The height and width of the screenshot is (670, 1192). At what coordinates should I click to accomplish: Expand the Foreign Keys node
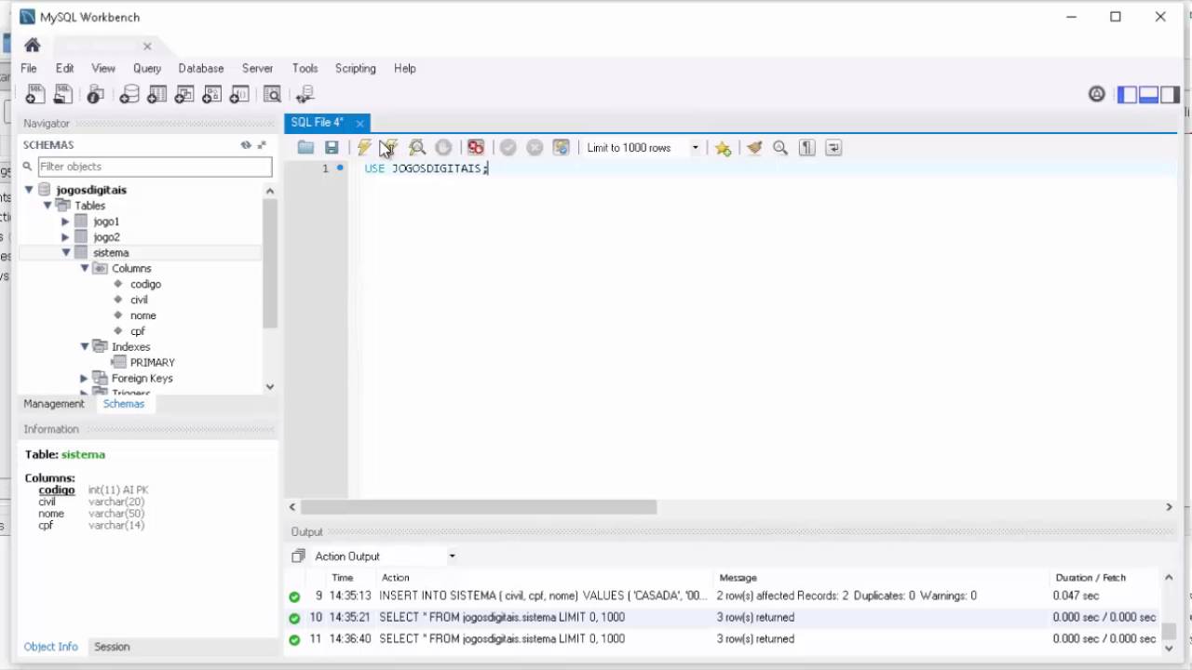pos(85,378)
